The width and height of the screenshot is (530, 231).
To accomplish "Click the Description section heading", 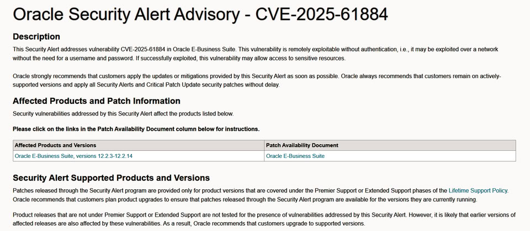I will [36, 37].
